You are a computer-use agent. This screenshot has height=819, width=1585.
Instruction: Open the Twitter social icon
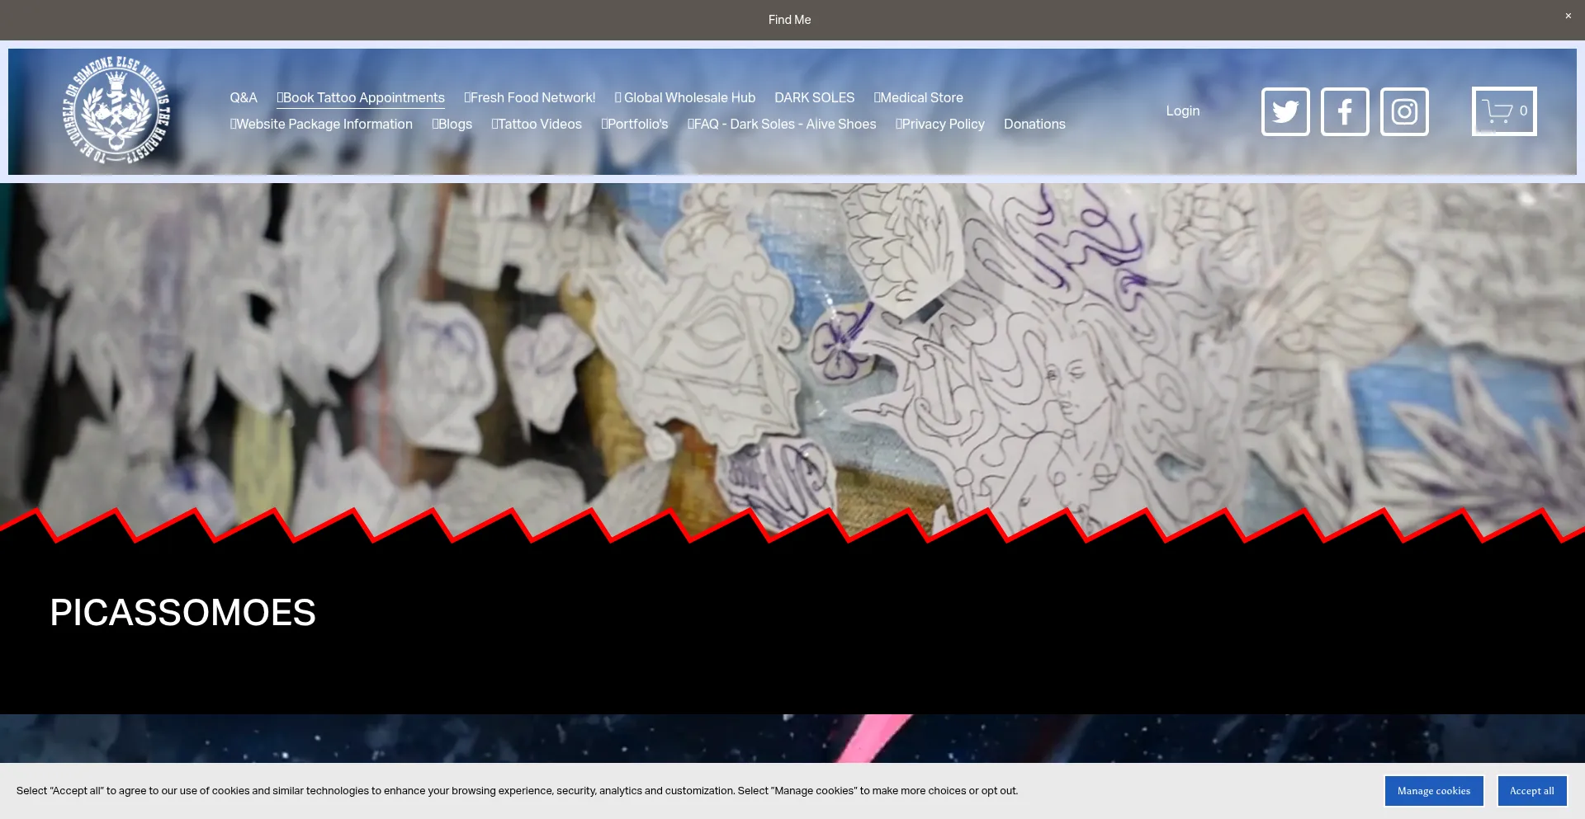pyautogui.click(x=1285, y=111)
